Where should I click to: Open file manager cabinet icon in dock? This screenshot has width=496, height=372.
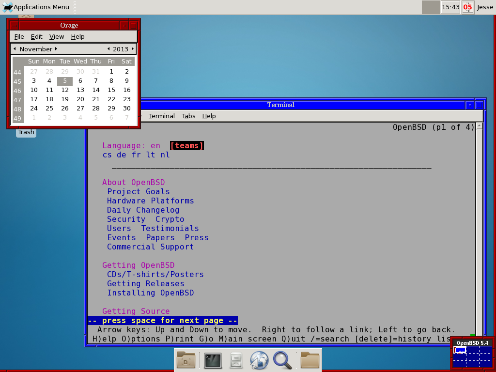coord(236,360)
